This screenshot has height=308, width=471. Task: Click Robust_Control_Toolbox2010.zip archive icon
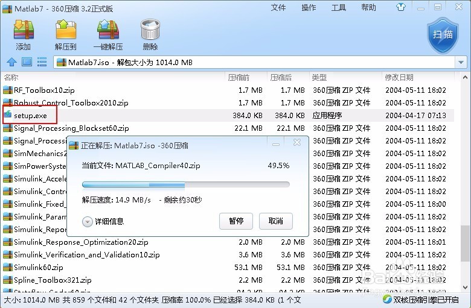pyautogui.click(x=8, y=102)
